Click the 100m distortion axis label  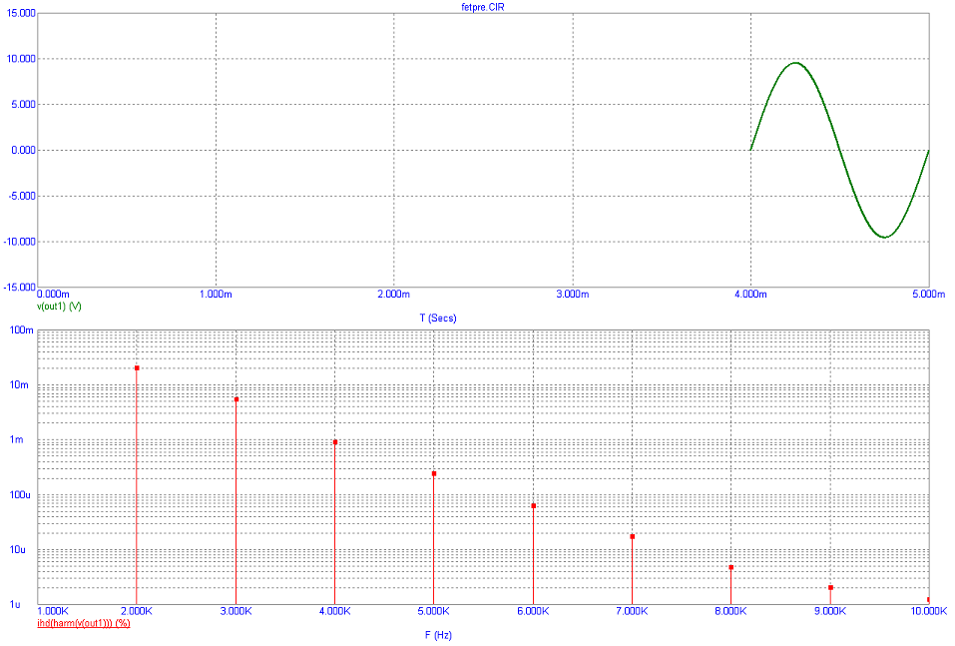click(21, 330)
